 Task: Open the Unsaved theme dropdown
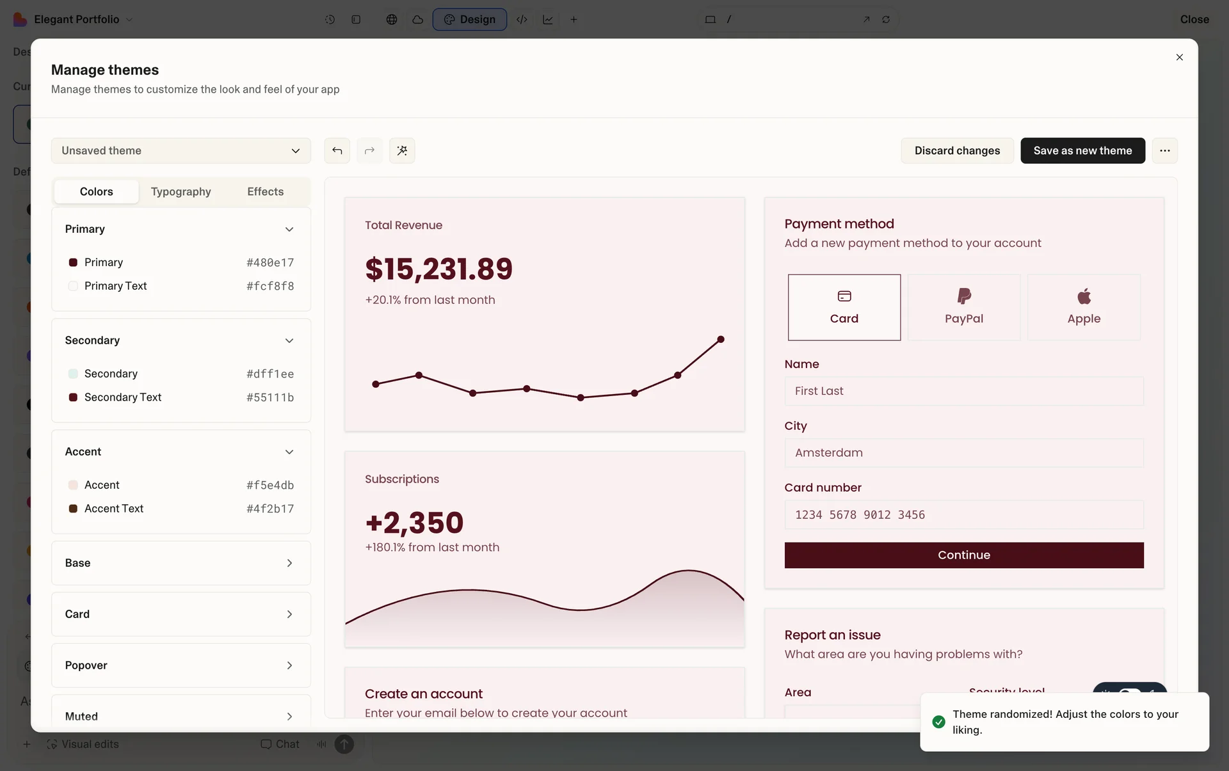coord(181,150)
